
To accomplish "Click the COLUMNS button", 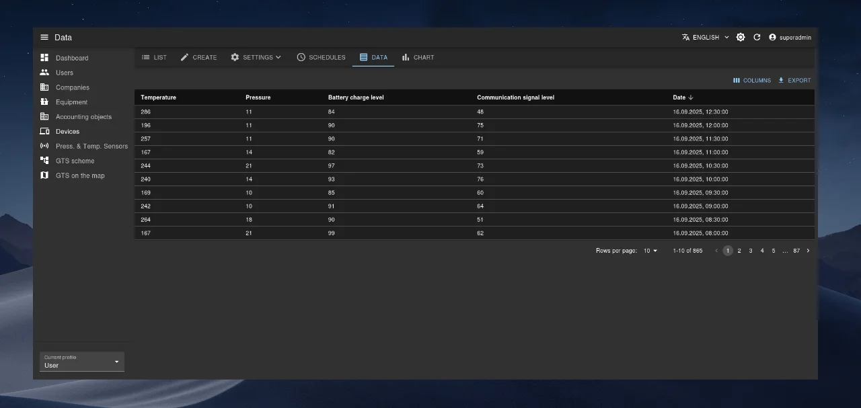I will (752, 81).
